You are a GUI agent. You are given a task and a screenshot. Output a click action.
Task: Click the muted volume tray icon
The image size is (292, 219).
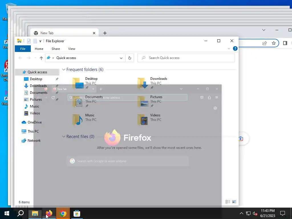click(x=255, y=213)
